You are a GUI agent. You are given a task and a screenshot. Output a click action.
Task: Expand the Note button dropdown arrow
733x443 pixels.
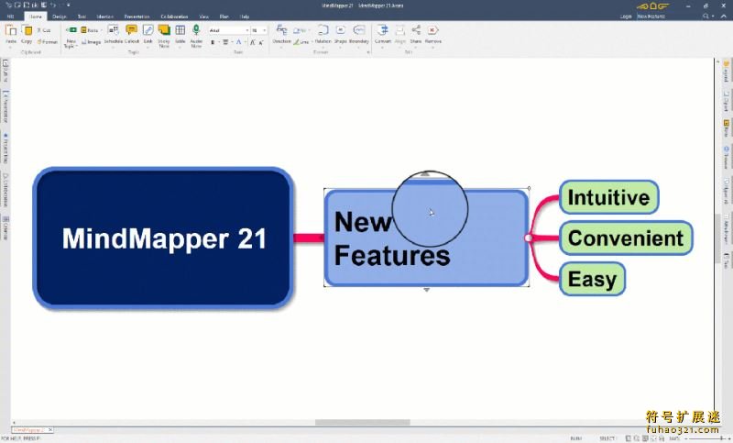pyautogui.click(x=101, y=30)
